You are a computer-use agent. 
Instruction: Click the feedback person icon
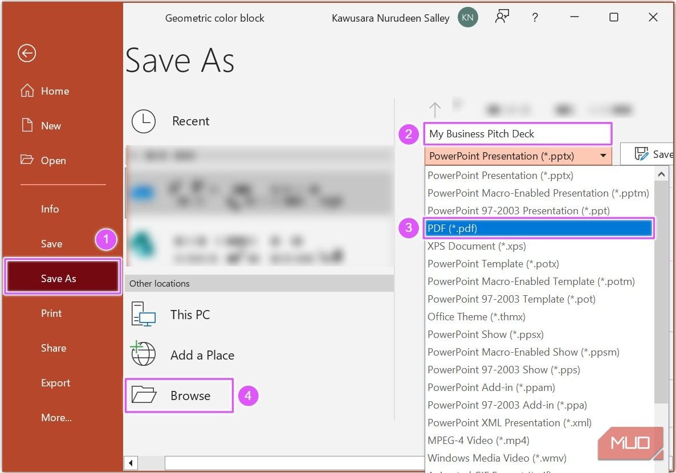coord(502,17)
